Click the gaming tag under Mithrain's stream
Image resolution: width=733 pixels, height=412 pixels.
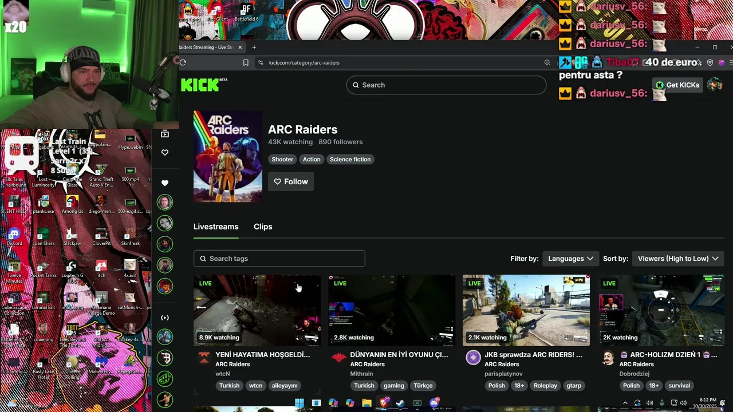pyautogui.click(x=393, y=386)
